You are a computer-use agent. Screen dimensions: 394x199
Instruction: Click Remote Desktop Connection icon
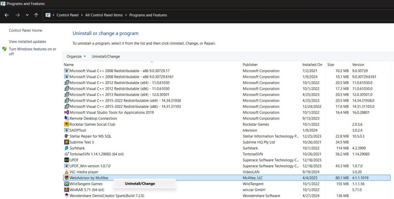coord(66,118)
